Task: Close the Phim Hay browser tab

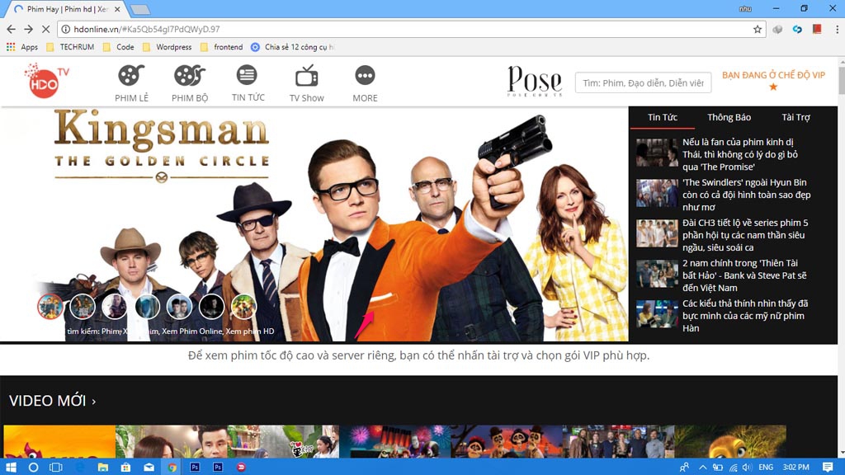Action: point(117,9)
